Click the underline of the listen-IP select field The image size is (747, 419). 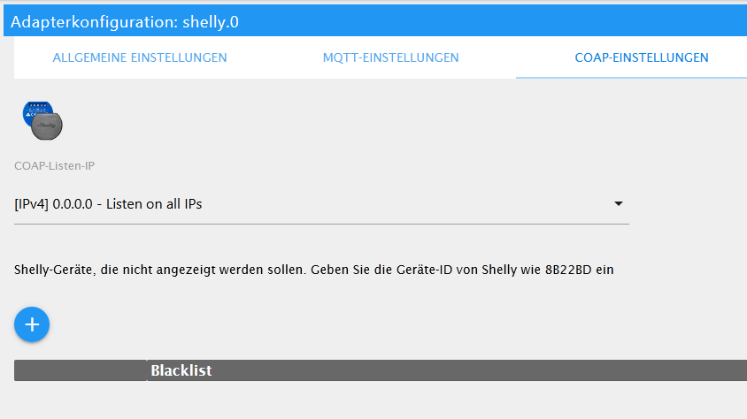[321, 224]
